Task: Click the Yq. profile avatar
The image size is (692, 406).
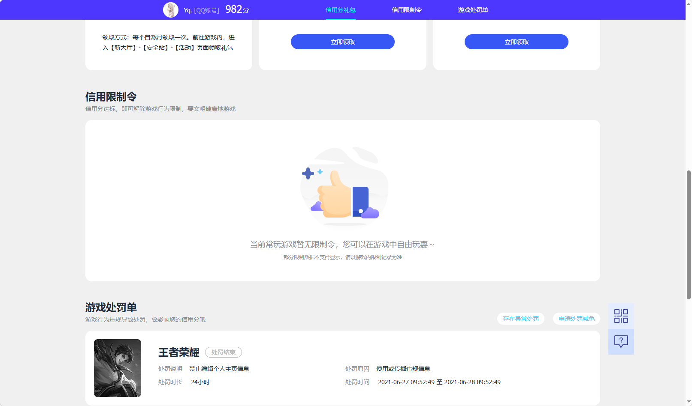Action: (170, 9)
